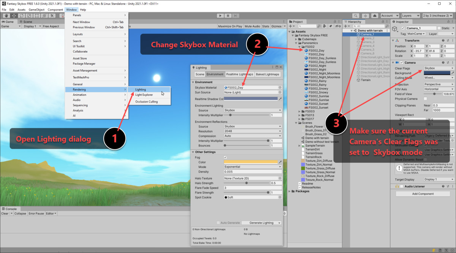Toggle the Auto Generate checkbox
Viewport: 456px width, 253px height.
[218, 223]
